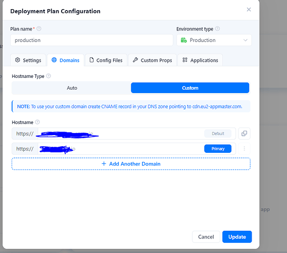
Task: Click the Update button
Action: pyautogui.click(x=237, y=237)
